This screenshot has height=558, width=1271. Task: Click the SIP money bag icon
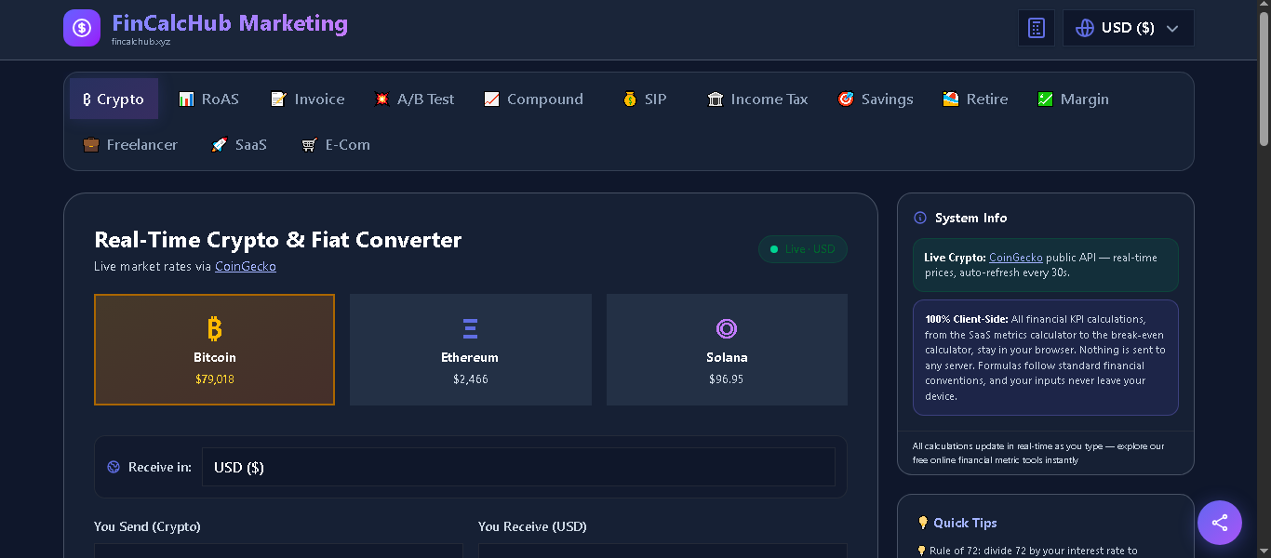pos(630,99)
